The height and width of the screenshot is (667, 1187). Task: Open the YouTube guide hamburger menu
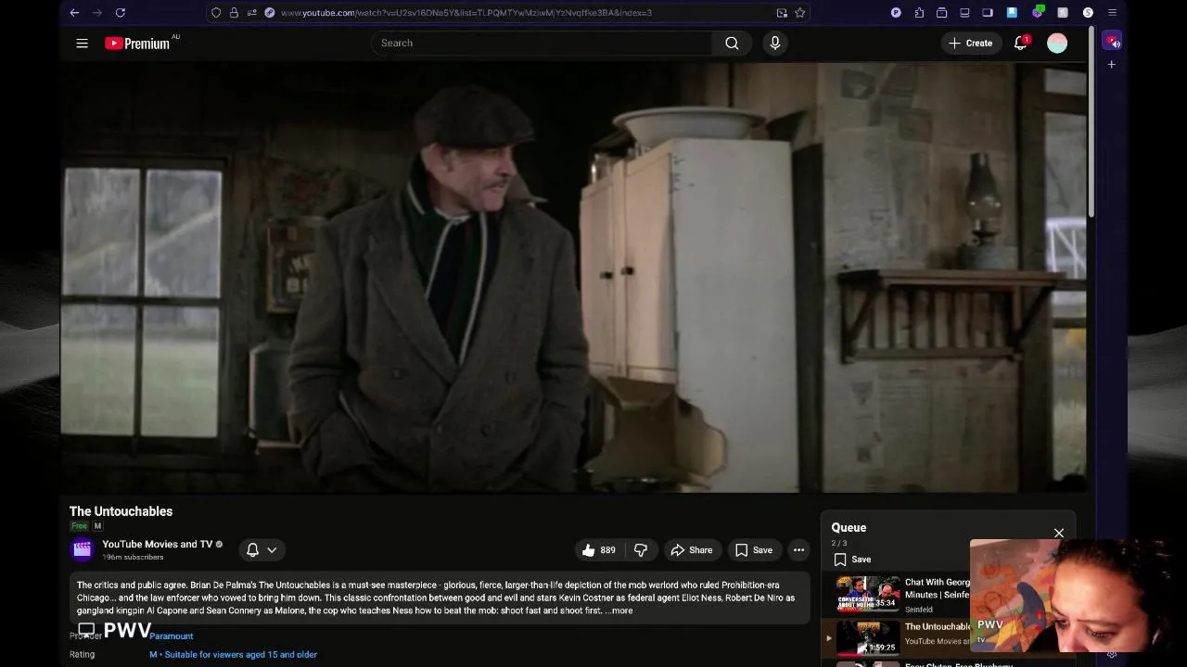82,44
